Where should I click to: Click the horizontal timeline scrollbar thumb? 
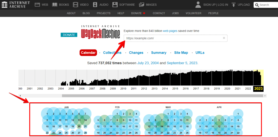pyautogui.click(x=162, y=96)
